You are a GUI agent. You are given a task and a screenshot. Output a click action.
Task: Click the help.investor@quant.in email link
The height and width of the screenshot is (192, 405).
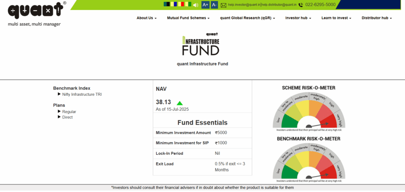pos(244,5)
